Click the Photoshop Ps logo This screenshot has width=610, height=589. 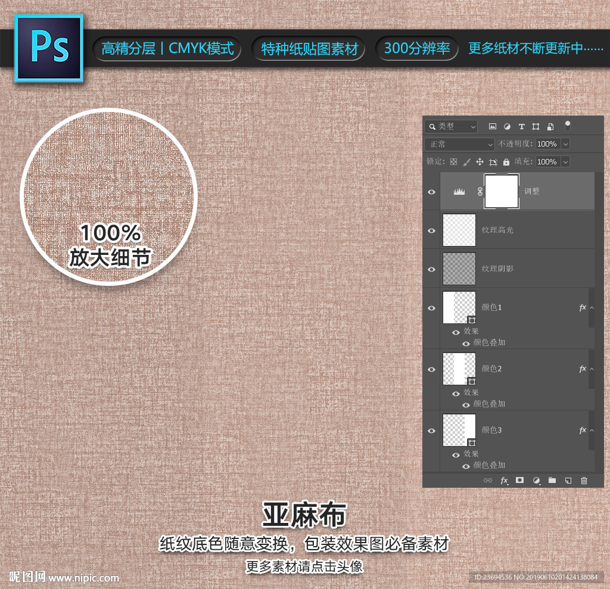click(x=49, y=48)
